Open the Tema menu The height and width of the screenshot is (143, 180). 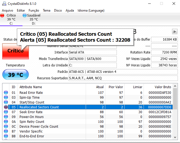click(47, 10)
